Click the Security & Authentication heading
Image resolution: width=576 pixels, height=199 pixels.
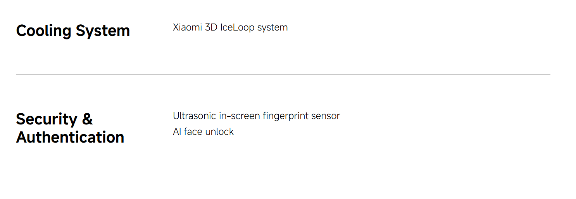tap(70, 128)
